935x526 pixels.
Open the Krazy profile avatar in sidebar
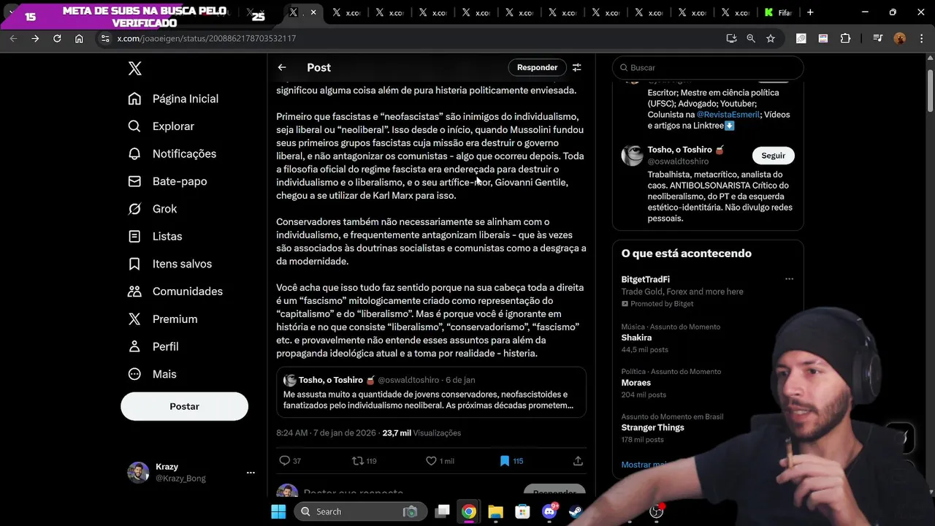138,473
